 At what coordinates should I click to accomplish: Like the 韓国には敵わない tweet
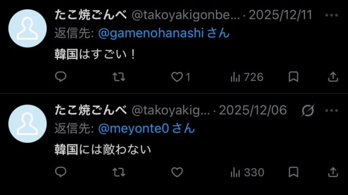pos(177,172)
